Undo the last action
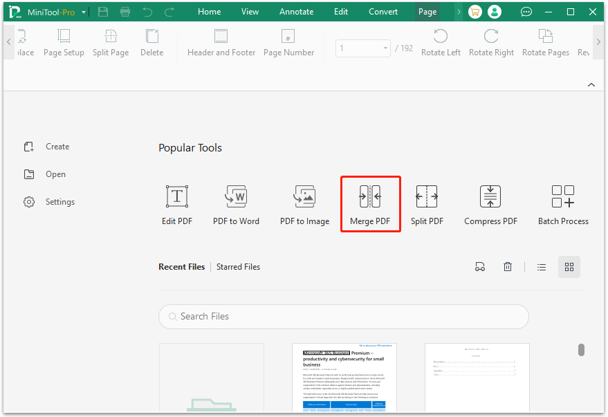This screenshot has width=608, height=417. coord(147,12)
